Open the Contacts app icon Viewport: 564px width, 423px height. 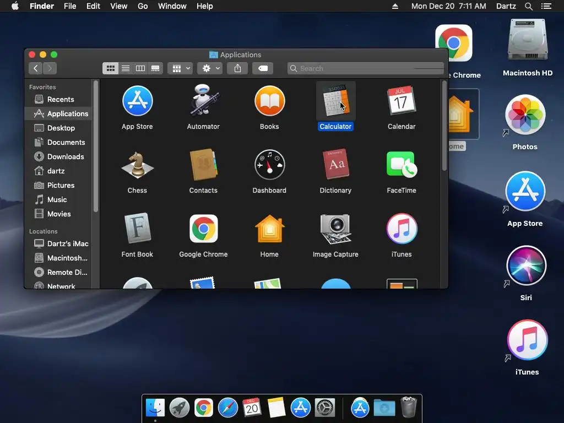pyautogui.click(x=203, y=165)
